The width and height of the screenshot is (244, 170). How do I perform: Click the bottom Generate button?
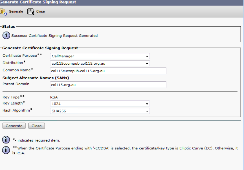pos(14,126)
